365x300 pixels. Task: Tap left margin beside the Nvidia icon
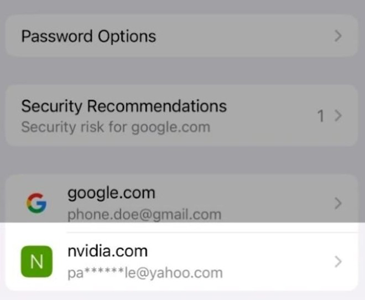[12, 262]
